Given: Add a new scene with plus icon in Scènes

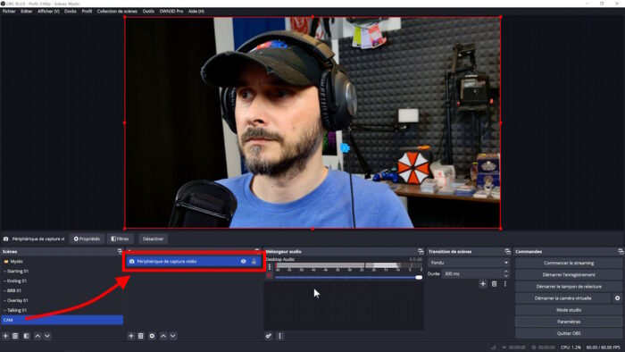Looking at the screenshot, I should (x=5, y=336).
